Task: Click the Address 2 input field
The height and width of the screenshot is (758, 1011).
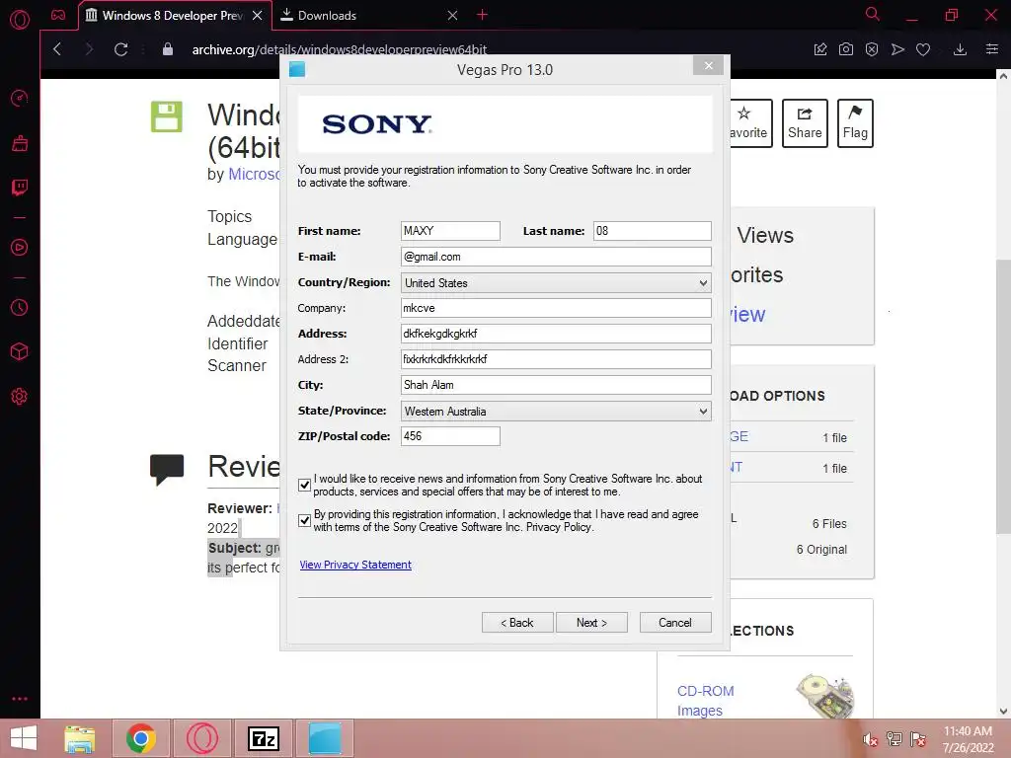Action: coord(556,359)
